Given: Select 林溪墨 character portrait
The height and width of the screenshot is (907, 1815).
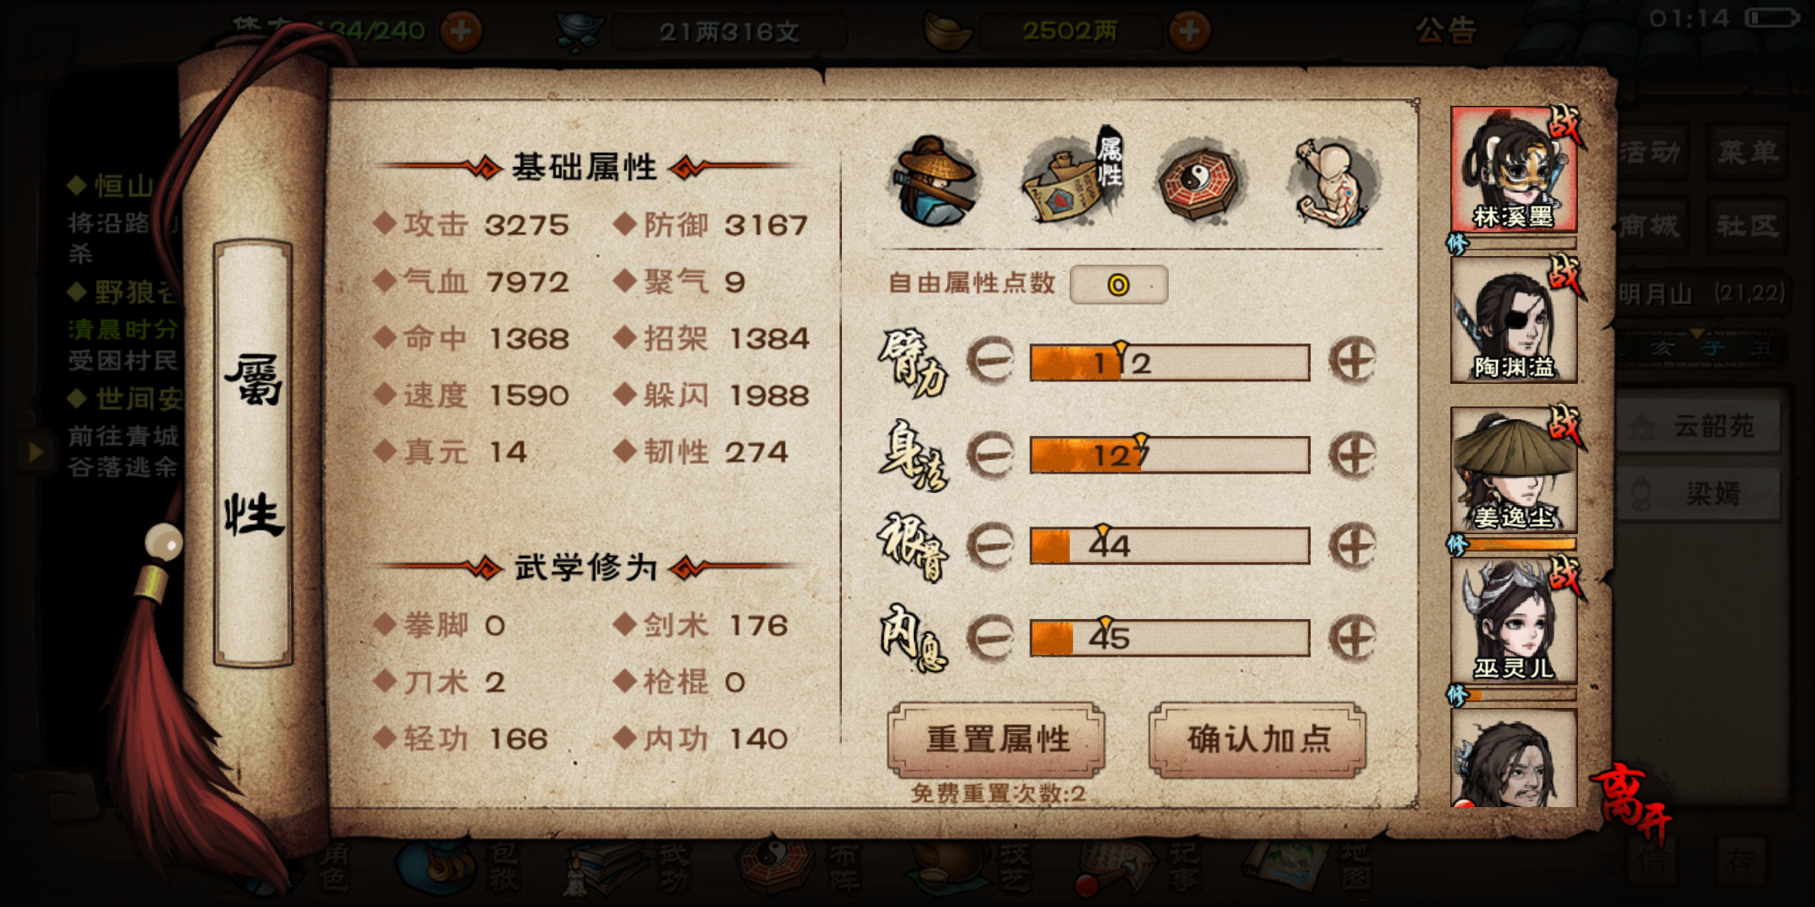Looking at the screenshot, I should (1513, 170).
